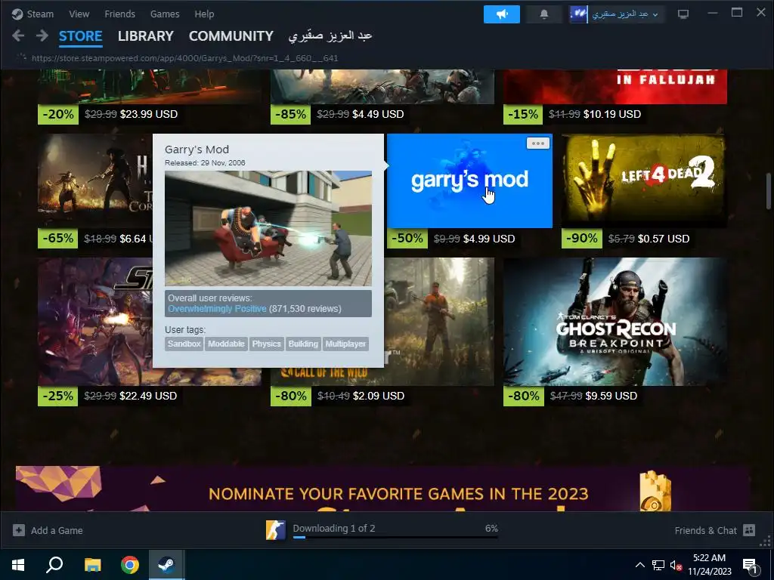This screenshot has width=774, height=580.
Task: Click the blue announcements megaphone icon
Action: click(502, 14)
